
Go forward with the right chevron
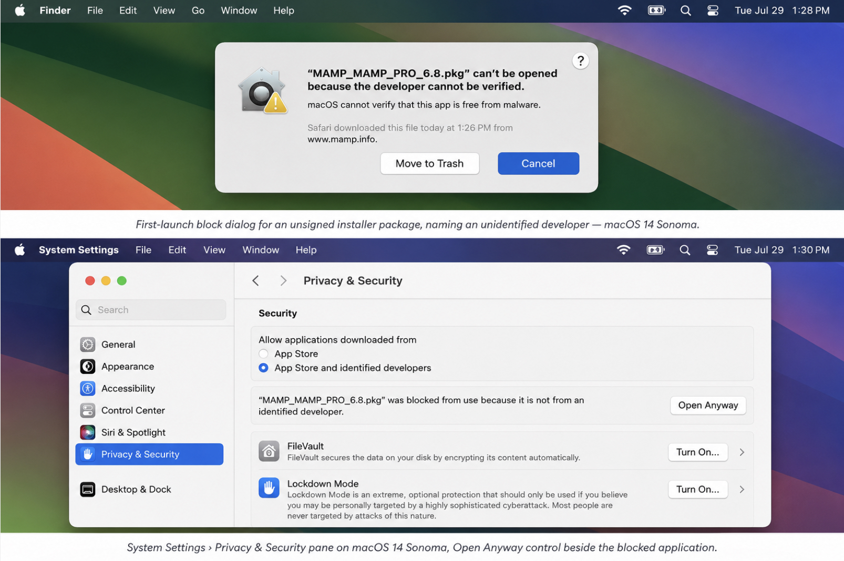coord(283,280)
